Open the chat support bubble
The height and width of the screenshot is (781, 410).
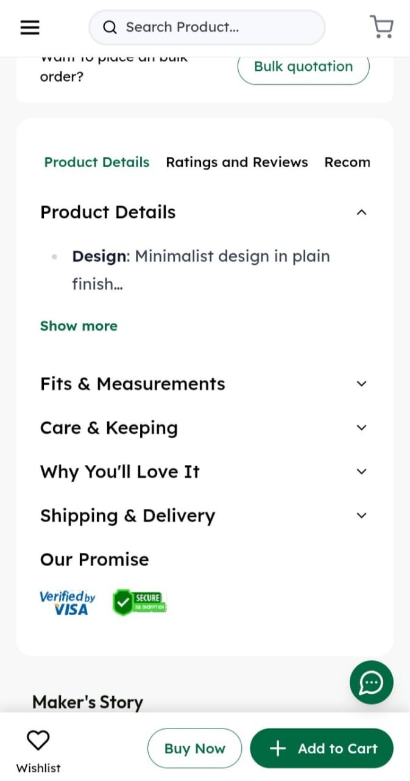click(371, 683)
